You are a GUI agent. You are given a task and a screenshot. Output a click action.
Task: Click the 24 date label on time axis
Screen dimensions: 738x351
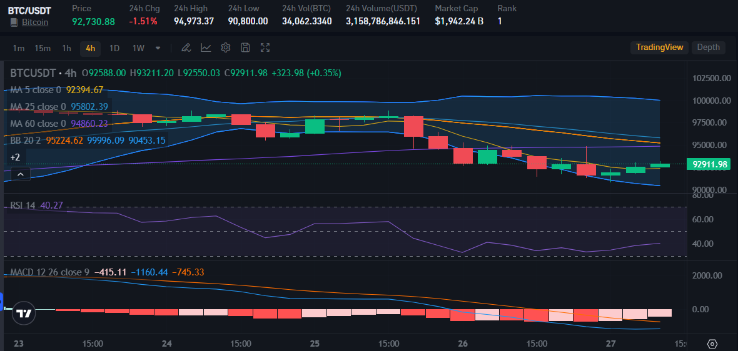(166, 344)
